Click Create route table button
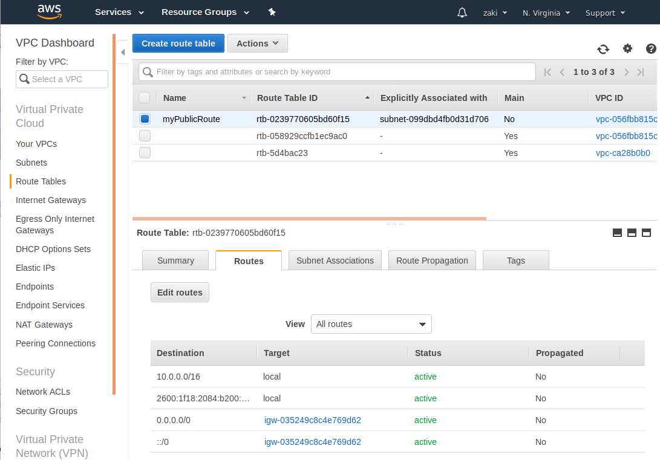This screenshot has height=460, width=660. [x=178, y=44]
